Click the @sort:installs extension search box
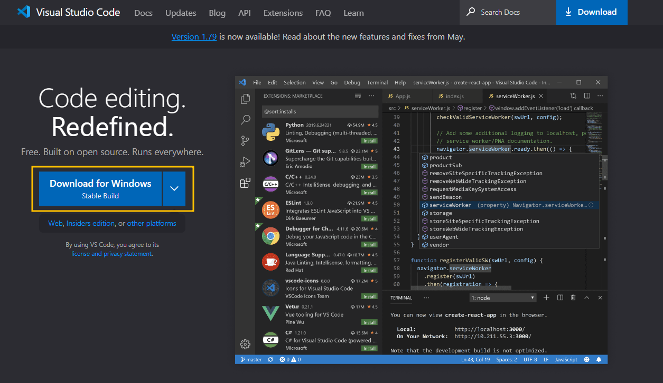Screen dimensions: 663x383 click(320, 111)
